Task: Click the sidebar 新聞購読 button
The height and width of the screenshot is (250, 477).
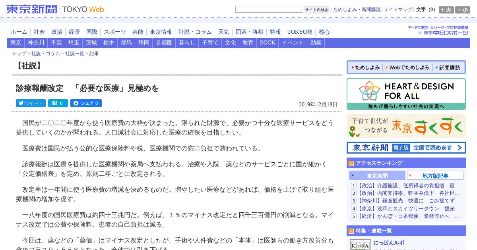Action: pos(448,67)
